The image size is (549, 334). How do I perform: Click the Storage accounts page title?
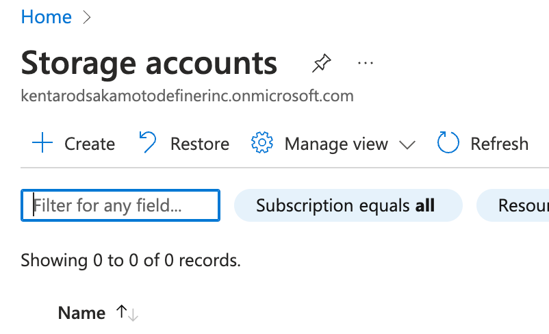pyautogui.click(x=149, y=64)
